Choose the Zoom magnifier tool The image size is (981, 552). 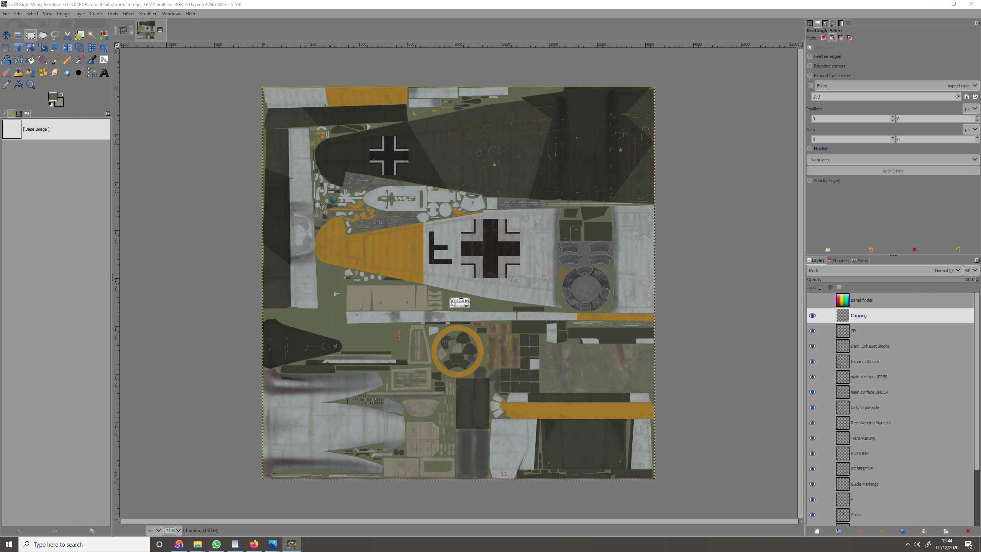click(x=31, y=85)
